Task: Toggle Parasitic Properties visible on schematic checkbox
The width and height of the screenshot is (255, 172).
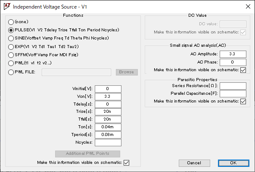Action: pyautogui.click(x=243, y=101)
